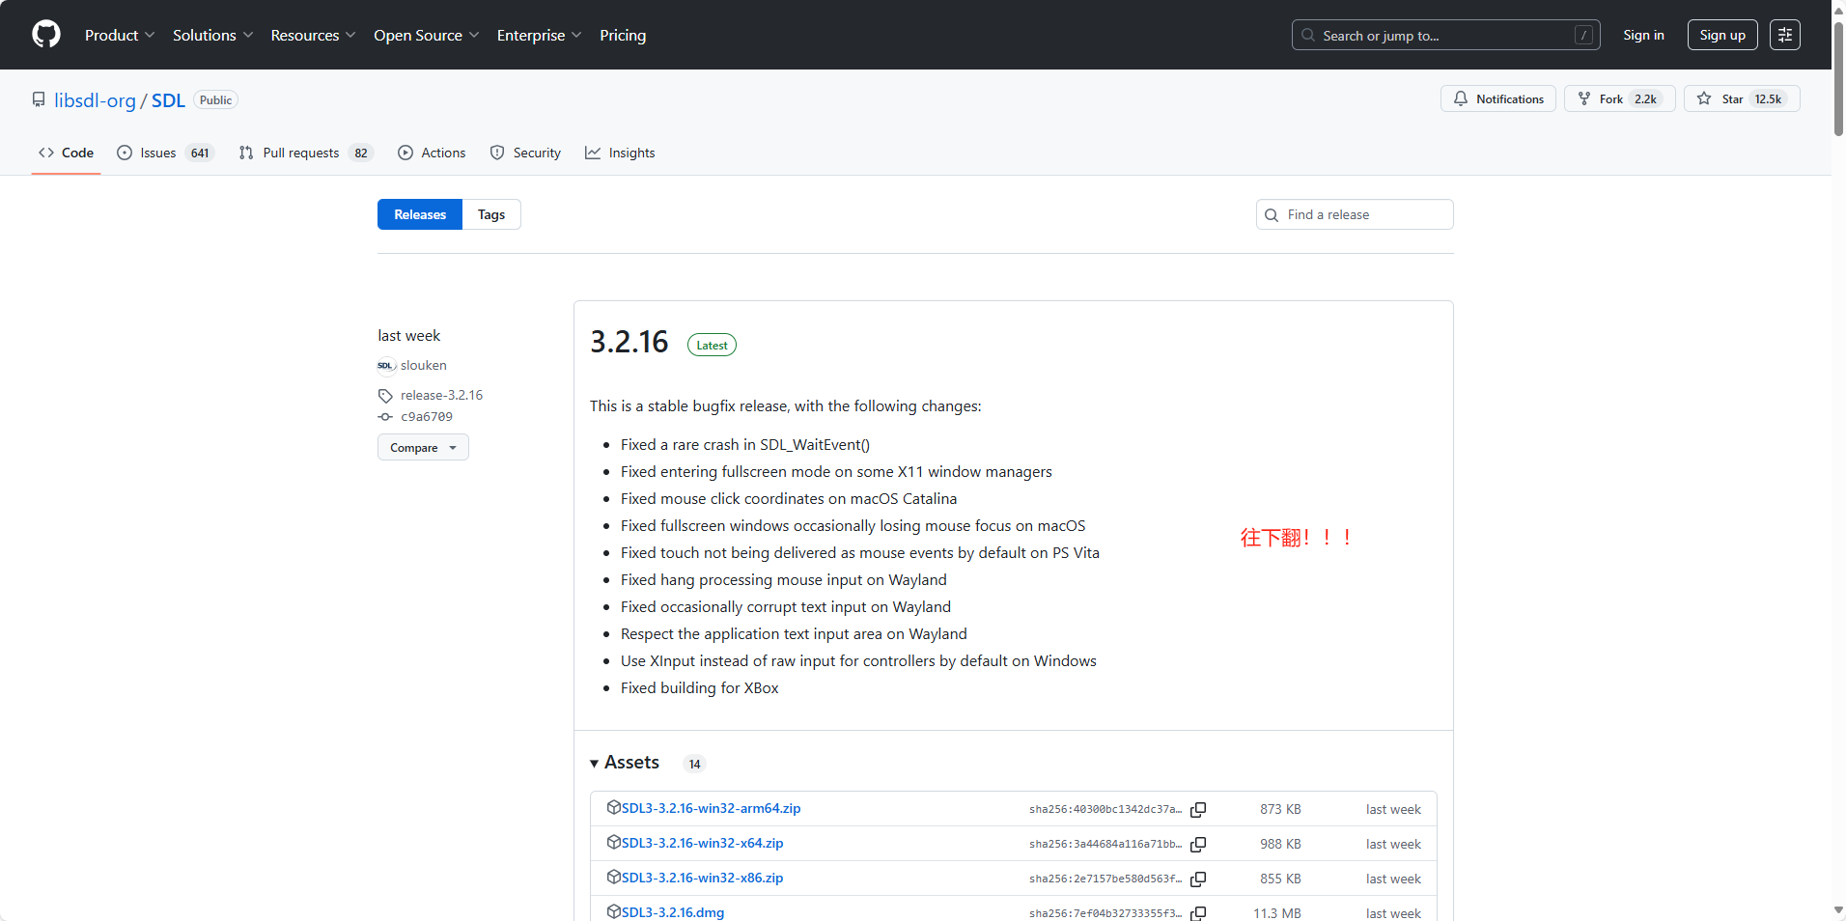The height and width of the screenshot is (921, 1846).
Task: Copy sha256 of win32-x64.zip
Action: pos(1198,844)
